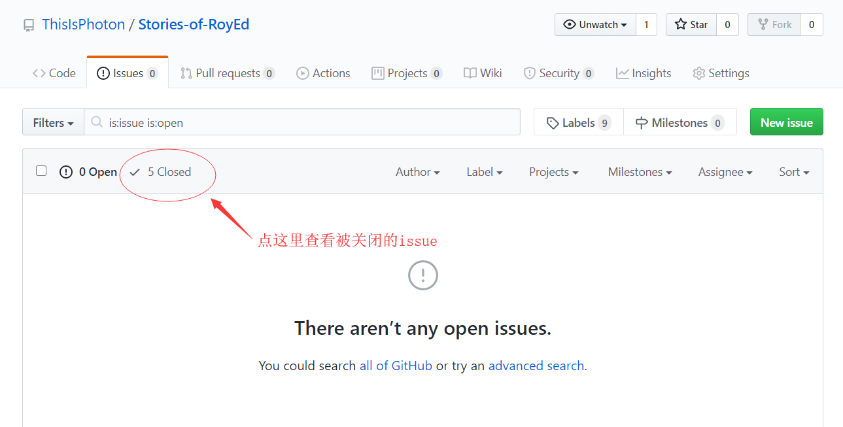Open the repository Settings tab
843x427 pixels.
pyautogui.click(x=721, y=73)
